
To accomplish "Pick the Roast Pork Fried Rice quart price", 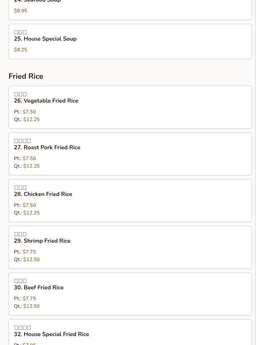I will [x=31, y=166].
